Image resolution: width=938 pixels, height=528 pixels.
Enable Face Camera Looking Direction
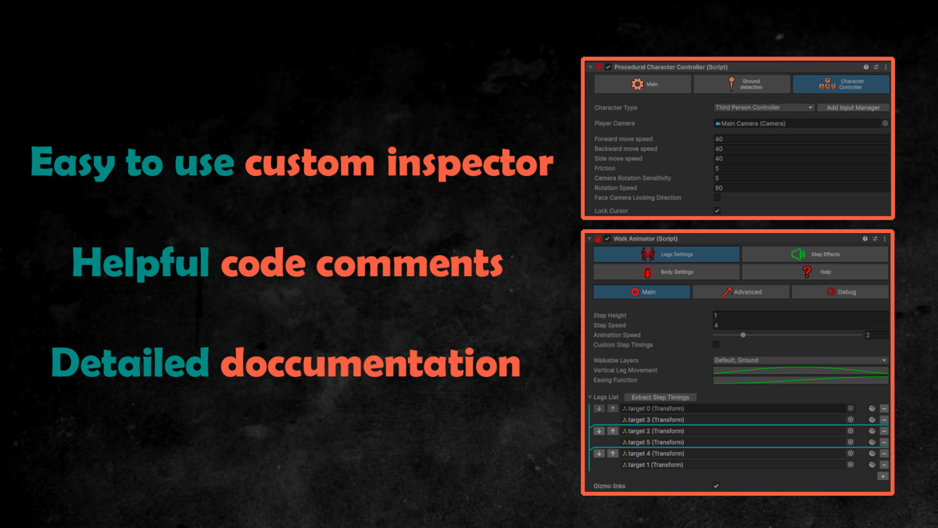click(717, 198)
